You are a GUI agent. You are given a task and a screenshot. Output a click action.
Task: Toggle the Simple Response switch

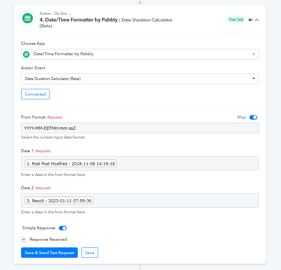[63, 228]
